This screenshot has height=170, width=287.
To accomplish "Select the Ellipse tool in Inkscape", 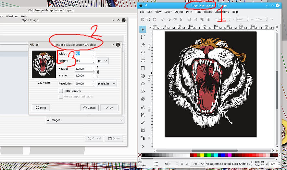I will tap(143, 84).
